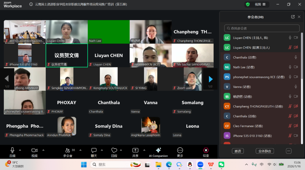Click the 邀请 invite button
Viewport: 305px width, 170px height.
point(238,151)
